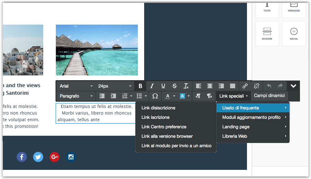Select Link disiscrizione from the submenu
Screen dimensions: 311x179
(x=158, y=108)
